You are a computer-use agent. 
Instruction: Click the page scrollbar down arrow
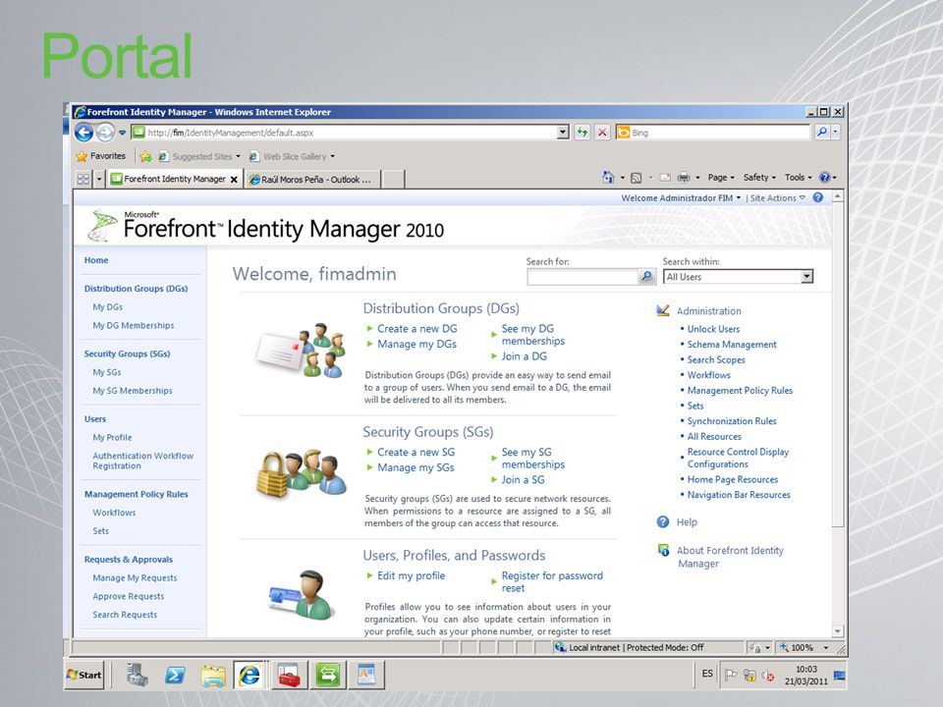[x=838, y=631]
